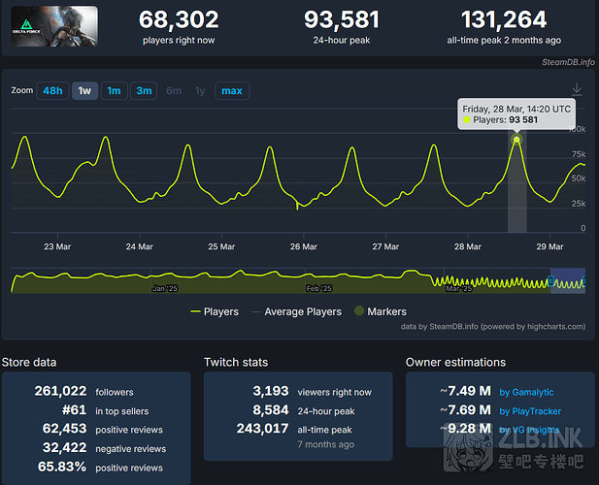This screenshot has height=485, width=599.
Task: Click the Owner estimations heading
Action: 455,363
